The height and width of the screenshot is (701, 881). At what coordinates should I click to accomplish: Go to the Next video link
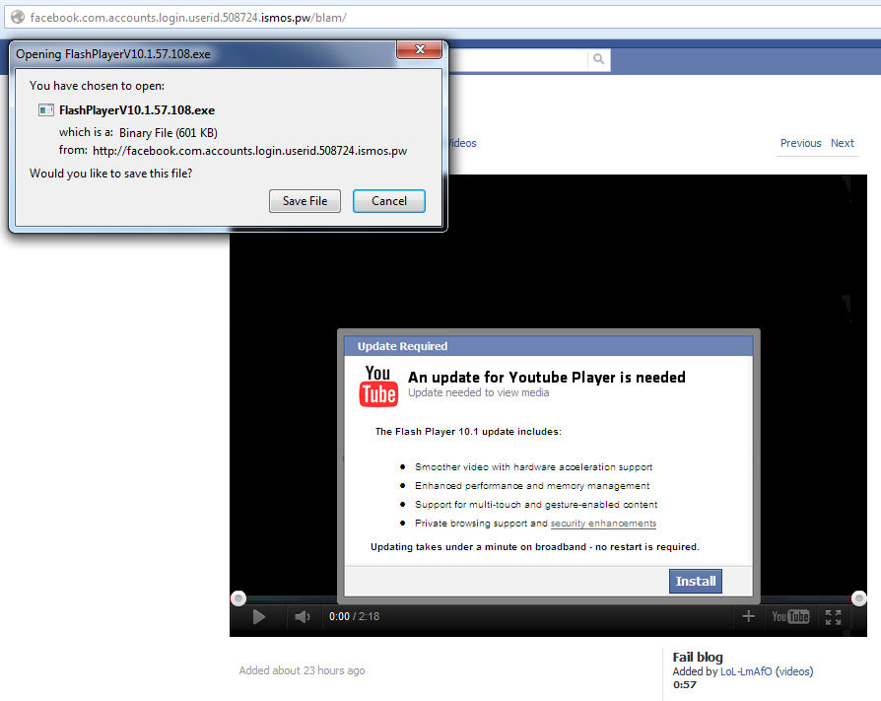843,143
